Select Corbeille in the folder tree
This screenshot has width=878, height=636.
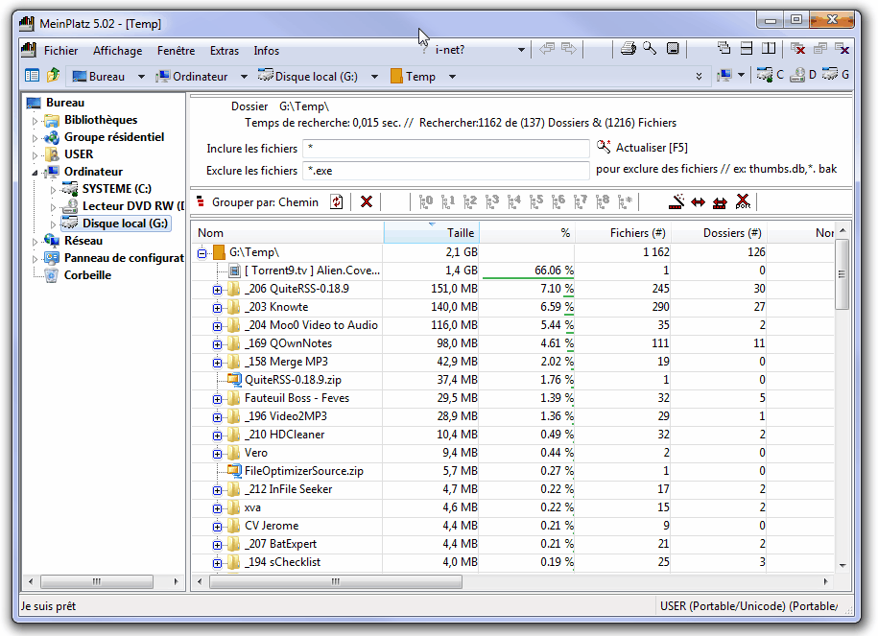coord(87,275)
